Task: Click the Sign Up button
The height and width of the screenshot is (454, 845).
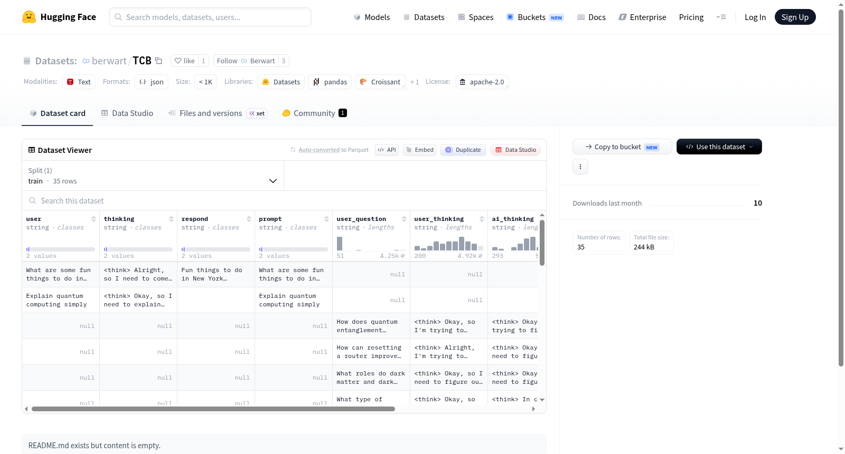Action: coord(795,17)
